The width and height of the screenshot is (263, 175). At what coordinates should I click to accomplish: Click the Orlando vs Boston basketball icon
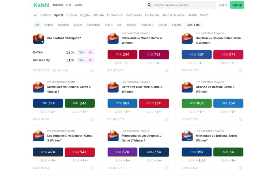tap(187, 87)
